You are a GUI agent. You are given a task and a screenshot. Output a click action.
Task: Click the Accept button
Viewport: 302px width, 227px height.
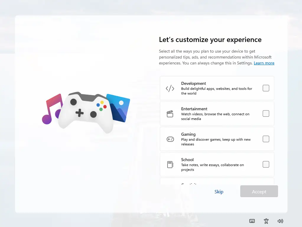pyautogui.click(x=259, y=191)
